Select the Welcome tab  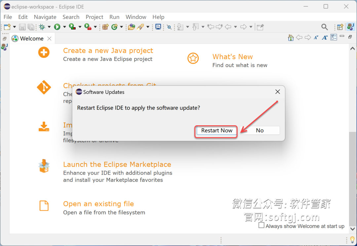(x=32, y=38)
